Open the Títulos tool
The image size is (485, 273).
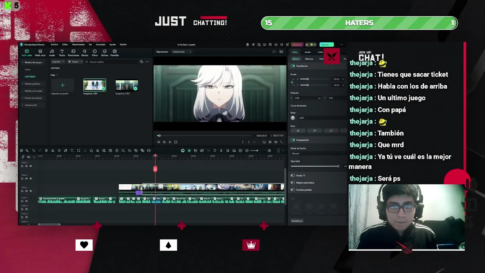tap(62, 53)
